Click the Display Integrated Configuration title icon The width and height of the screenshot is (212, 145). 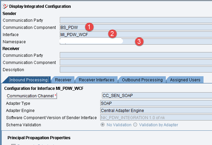pyautogui.click(x=5, y=6)
